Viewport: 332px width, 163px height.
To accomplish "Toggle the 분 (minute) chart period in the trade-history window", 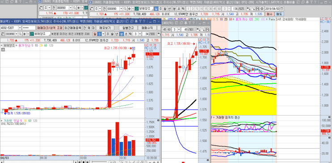I will (x=122, y=34).
